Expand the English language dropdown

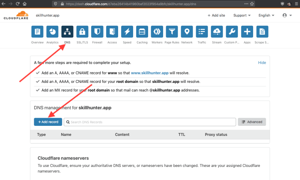[x=266, y=15]
